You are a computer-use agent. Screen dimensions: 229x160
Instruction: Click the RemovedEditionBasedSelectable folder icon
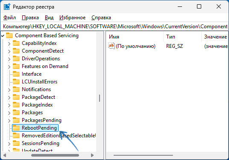[x=16, y=136]
